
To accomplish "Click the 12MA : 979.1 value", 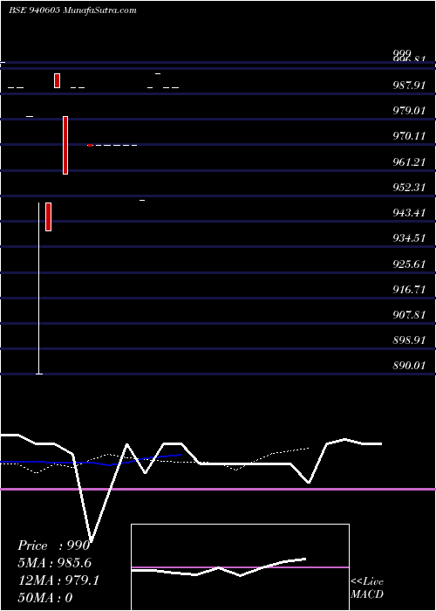I will [x=58, y=580].
